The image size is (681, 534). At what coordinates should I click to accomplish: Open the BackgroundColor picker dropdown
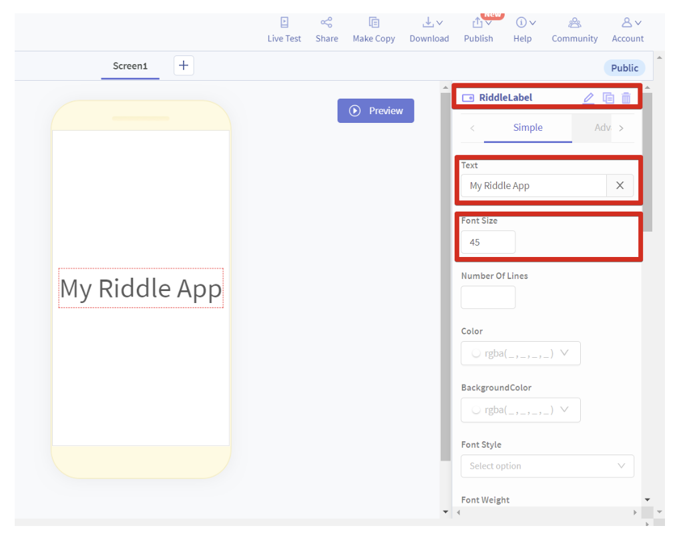pyautogui.click(x=520, y=410)
